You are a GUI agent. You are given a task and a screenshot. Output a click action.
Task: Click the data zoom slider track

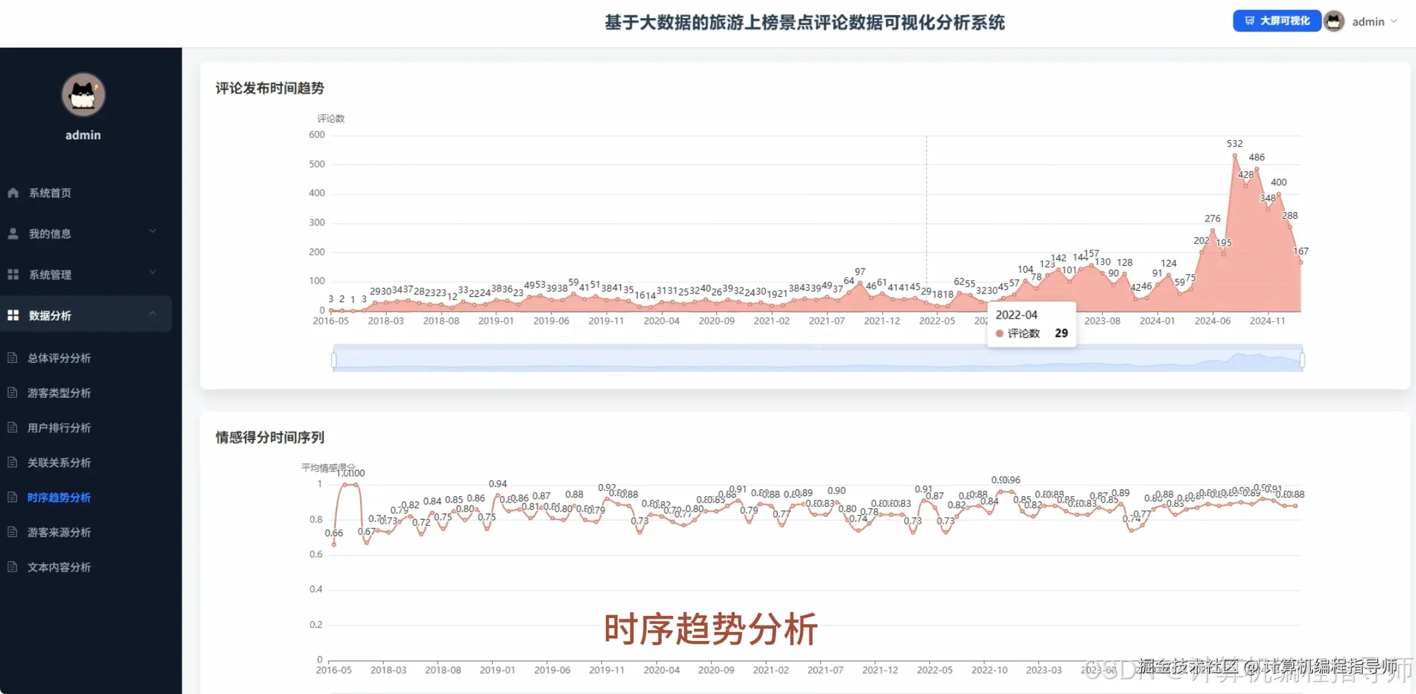[x=818, y=358]
